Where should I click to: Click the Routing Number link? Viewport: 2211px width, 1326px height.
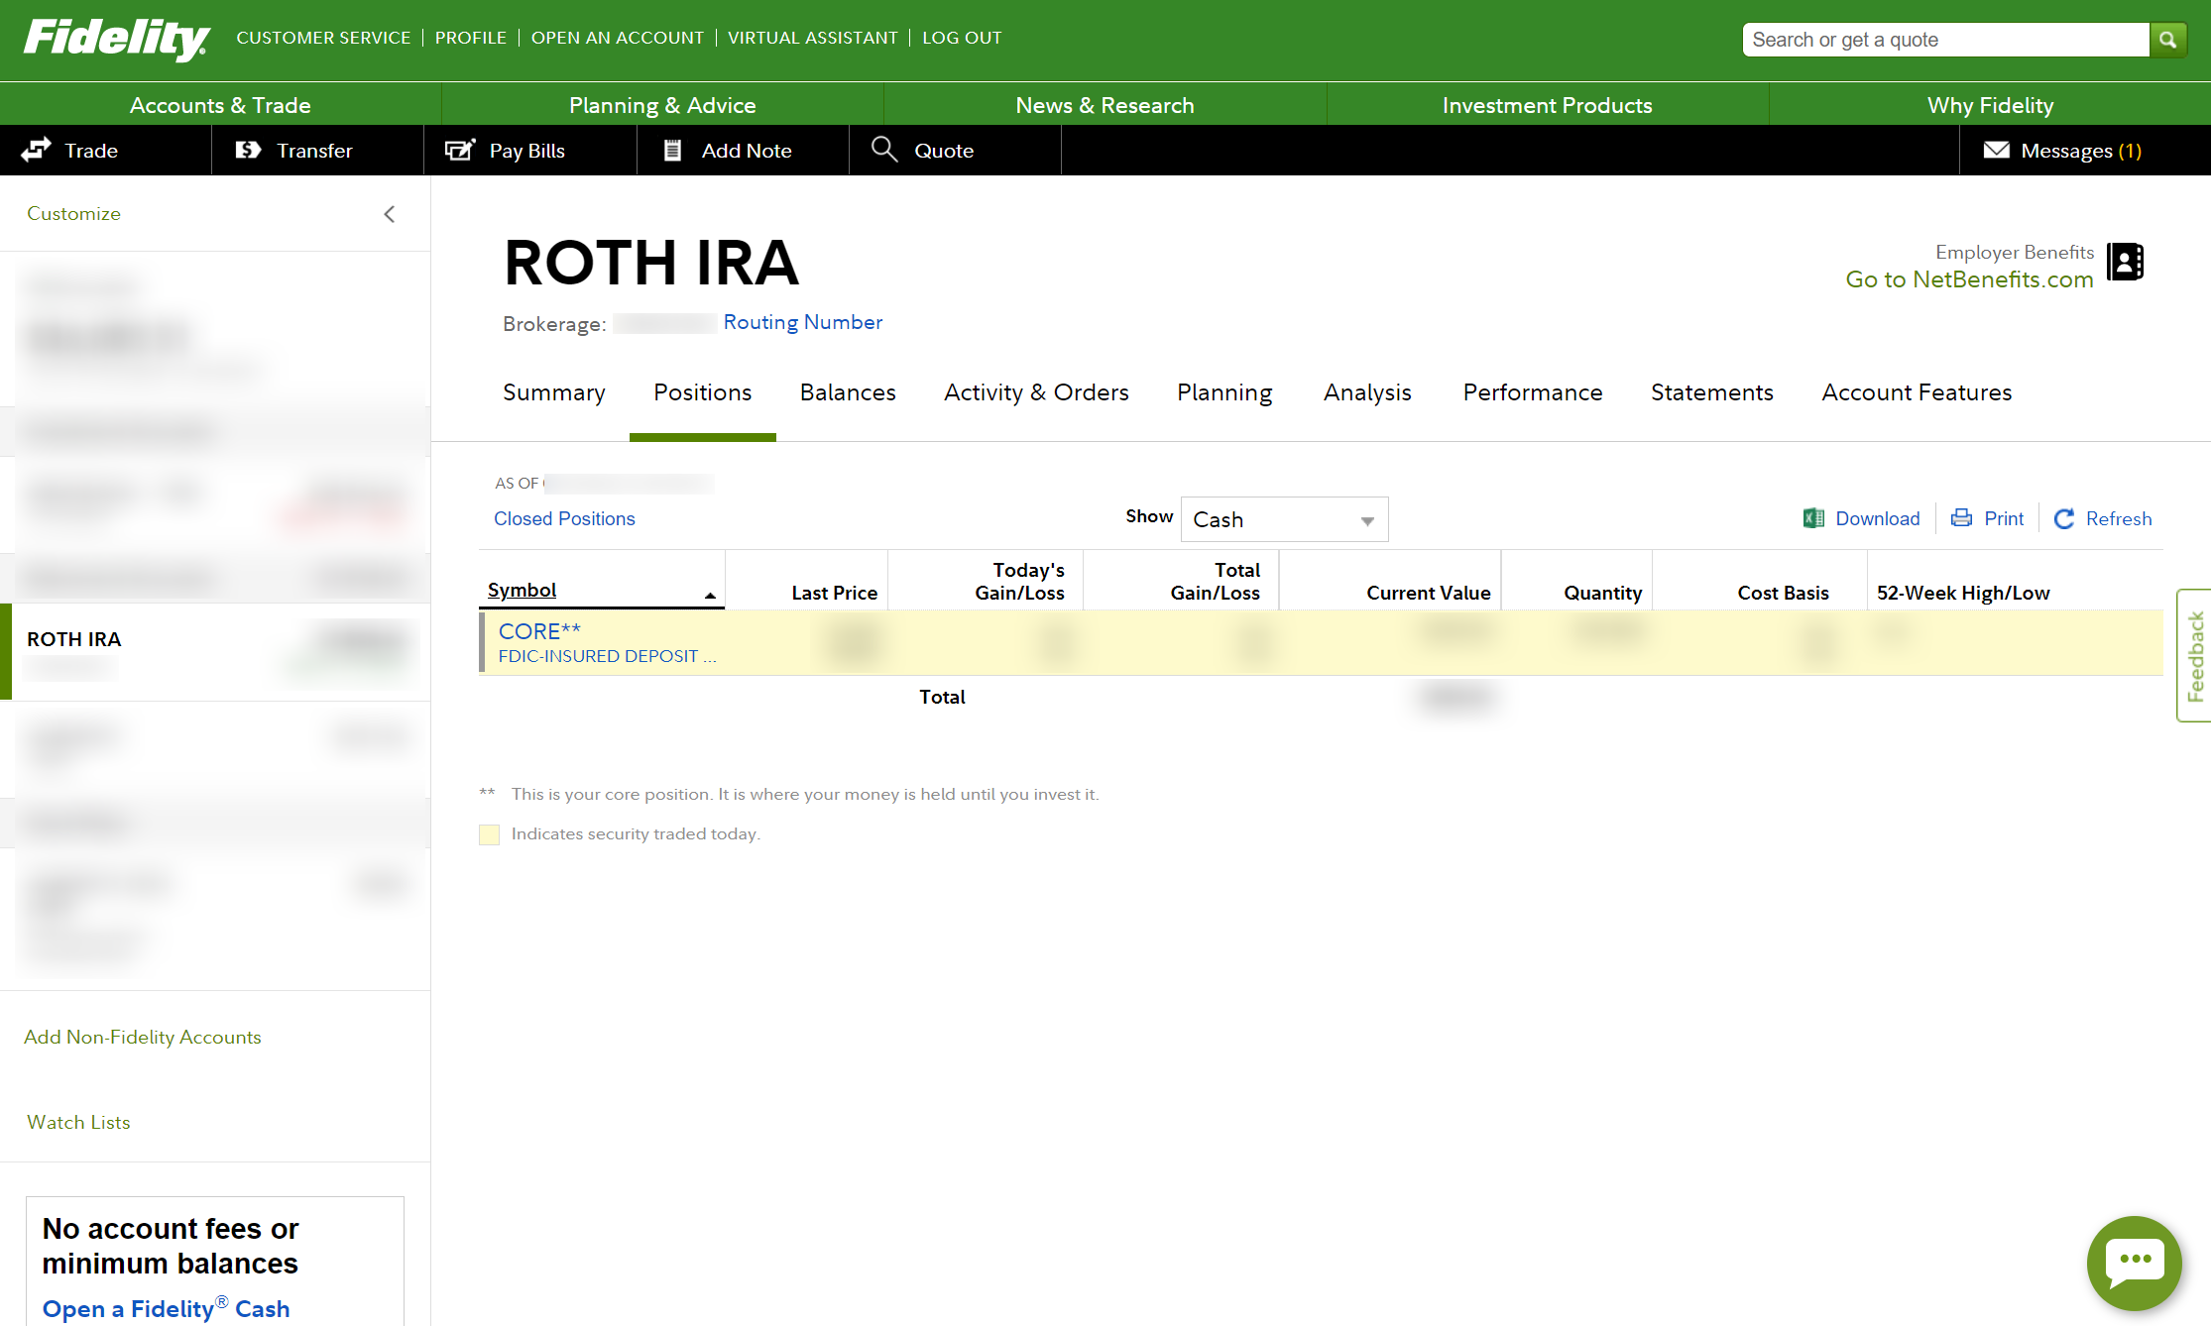(803, 322)
